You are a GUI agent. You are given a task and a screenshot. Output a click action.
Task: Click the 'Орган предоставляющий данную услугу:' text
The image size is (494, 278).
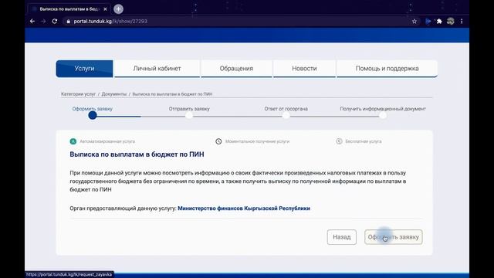[x=123, y=208]
